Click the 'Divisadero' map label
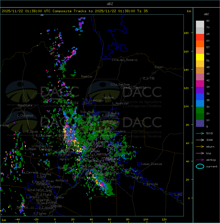This screenshot has width=220, height=223. coord(118,131)
